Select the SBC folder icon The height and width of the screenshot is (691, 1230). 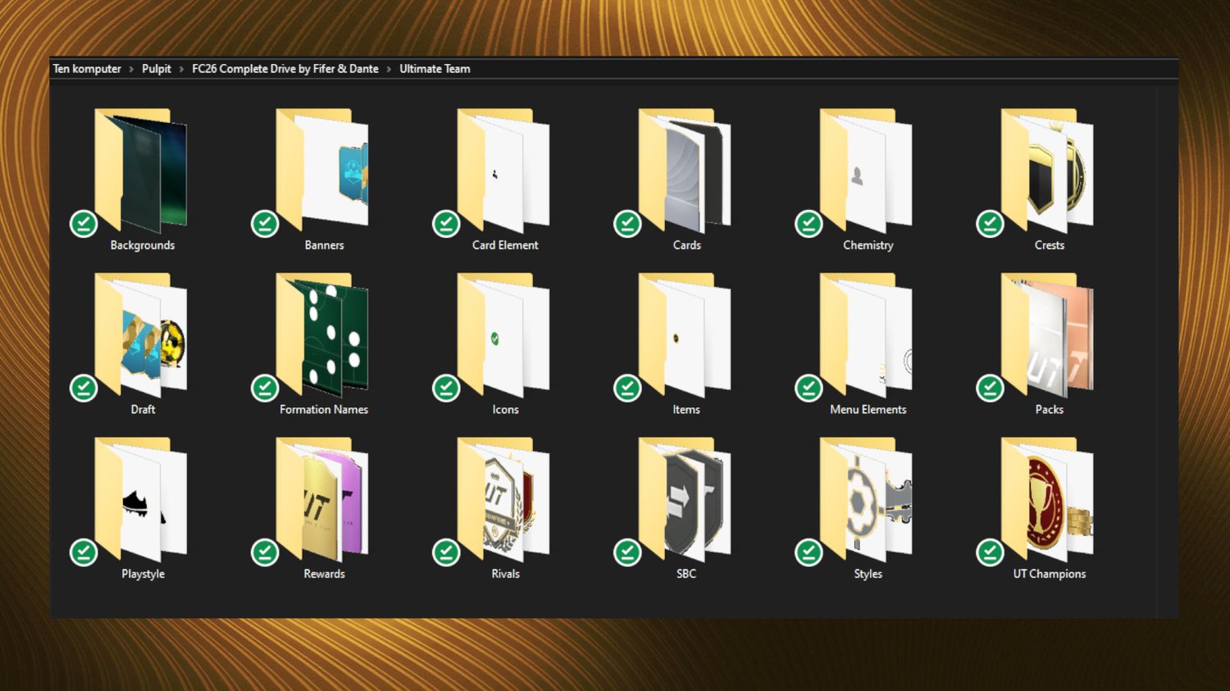pyautogui.click(x=685, y=500)
